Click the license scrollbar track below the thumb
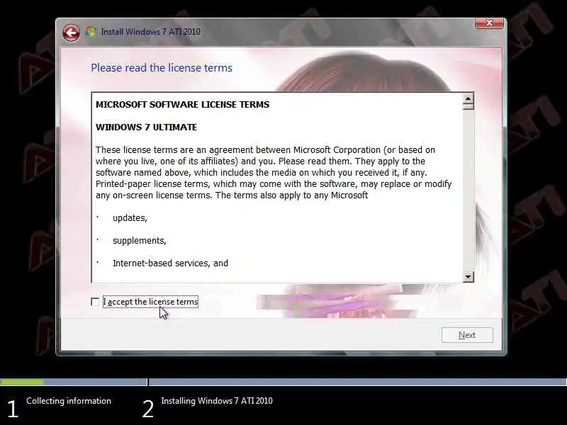Screen dimensions: 567x425 tap(468, 191)
